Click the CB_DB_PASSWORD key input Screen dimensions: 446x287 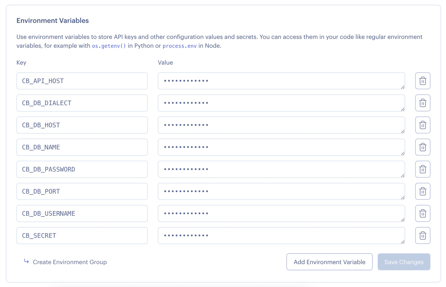[x=82, y=169]
